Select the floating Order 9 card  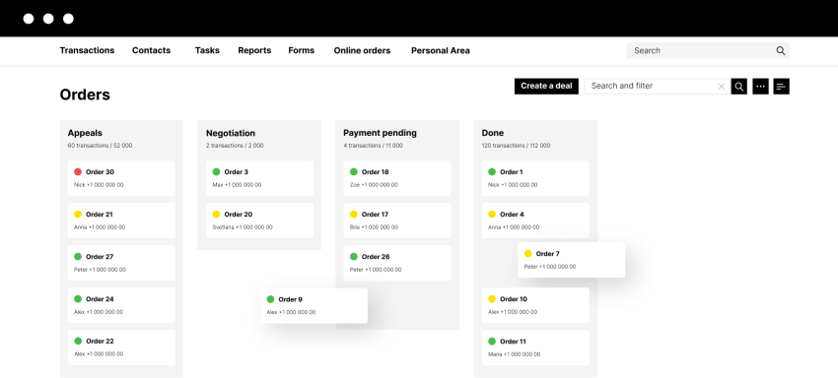click(x=314, y=305)
